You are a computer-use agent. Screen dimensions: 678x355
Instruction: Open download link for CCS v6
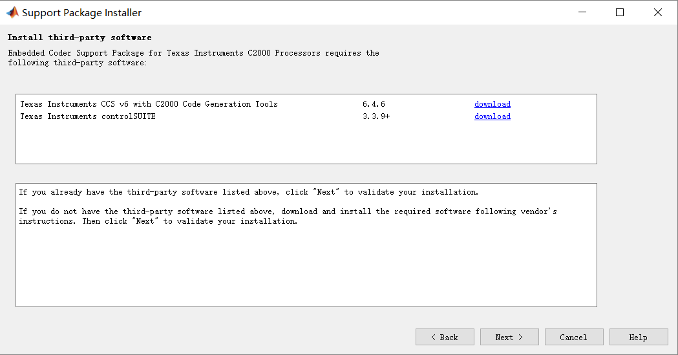492,104
